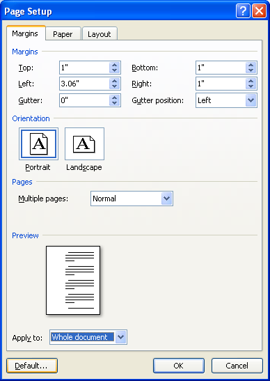The width and height of the screenshot is (270, 381).
Task: Open the Apply to dropdown
Action: click(x=120, y=337)
